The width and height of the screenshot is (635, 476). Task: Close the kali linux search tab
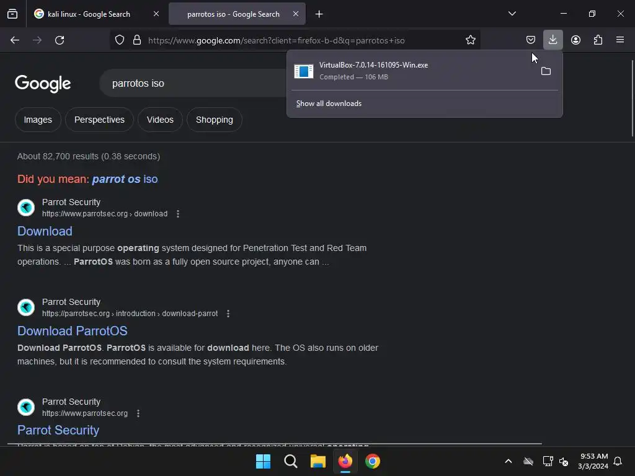tap(156, 14)
